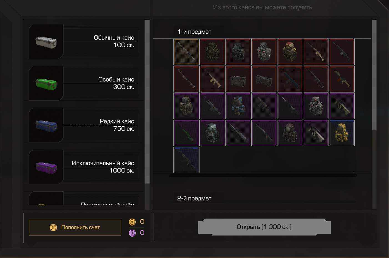Click the item preview panel scrollbar
This screenshot has height=258, width=389.
[x=374, y=75]
